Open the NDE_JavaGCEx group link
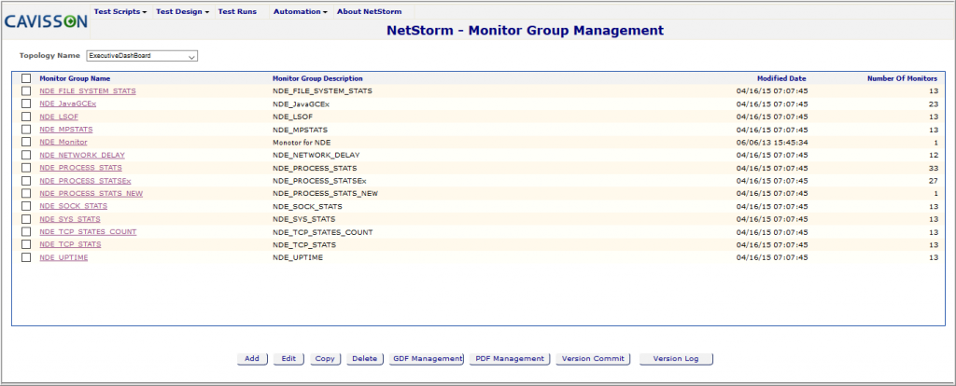 click(67, 103)
